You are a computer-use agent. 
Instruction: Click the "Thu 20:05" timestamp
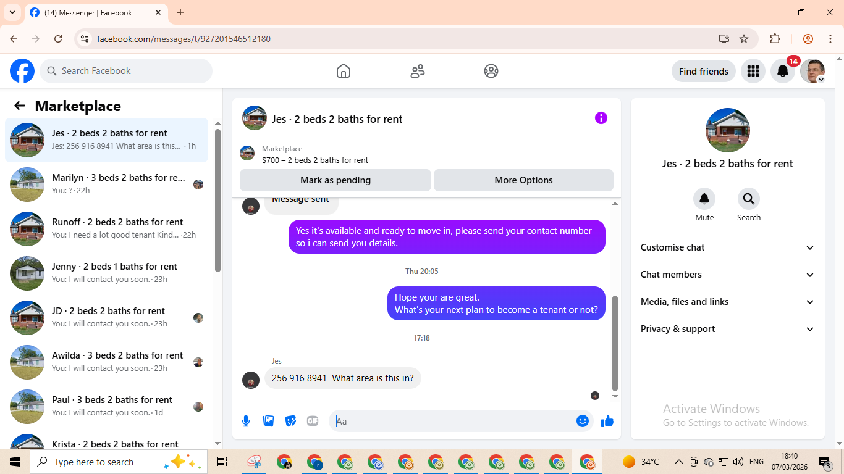point(422,272)
